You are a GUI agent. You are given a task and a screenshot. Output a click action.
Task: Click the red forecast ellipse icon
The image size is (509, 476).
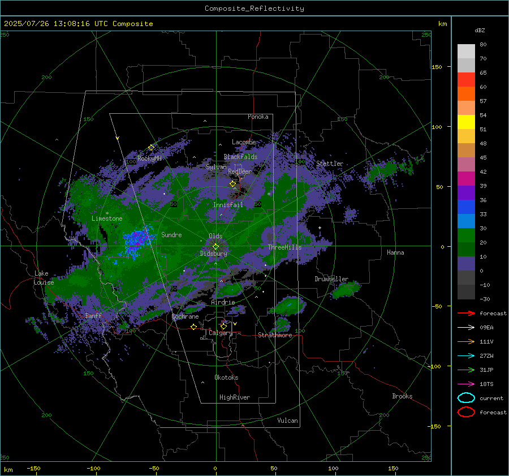pos(466,412)
